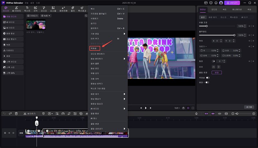This screenshot has width=258, height=148.
Task: Click the 변경 (change clip) outlined button
Action: point(217,73)
